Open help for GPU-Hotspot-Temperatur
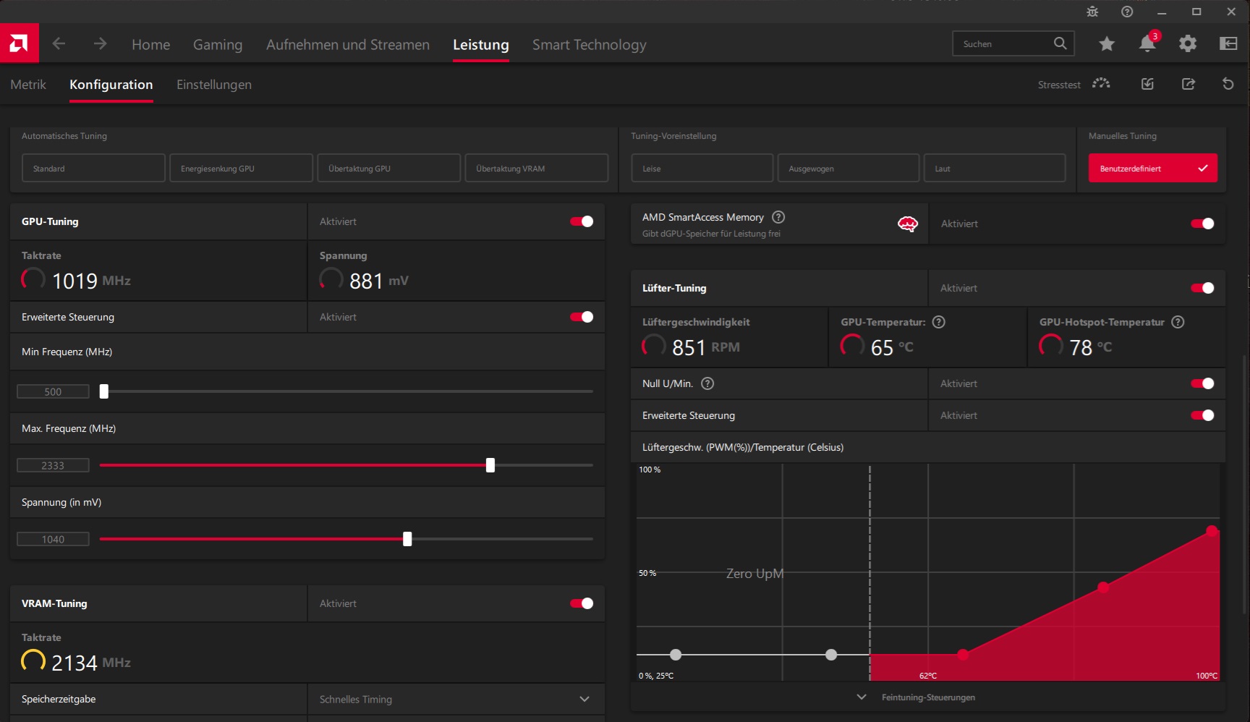Screen dimensions: 1250x722 pyautogui.click(x=1178, y=322)
